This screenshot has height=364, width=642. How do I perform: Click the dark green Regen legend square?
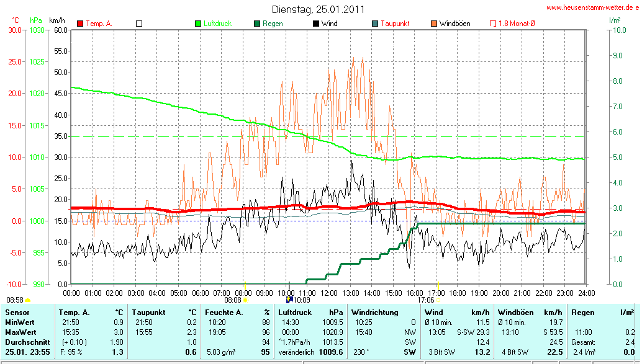tap(257, 24)
